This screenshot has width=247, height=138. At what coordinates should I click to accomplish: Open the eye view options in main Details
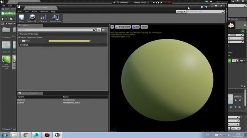point(242,61)
